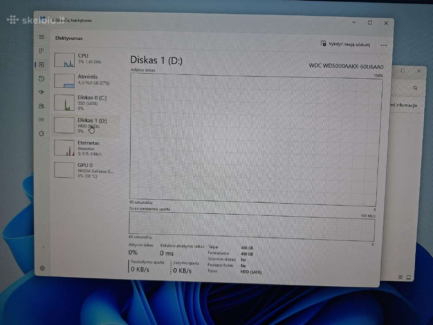Viewport: 433px width, 325px height.
Task: Close the background window
Action: click(x=419, y=71)
